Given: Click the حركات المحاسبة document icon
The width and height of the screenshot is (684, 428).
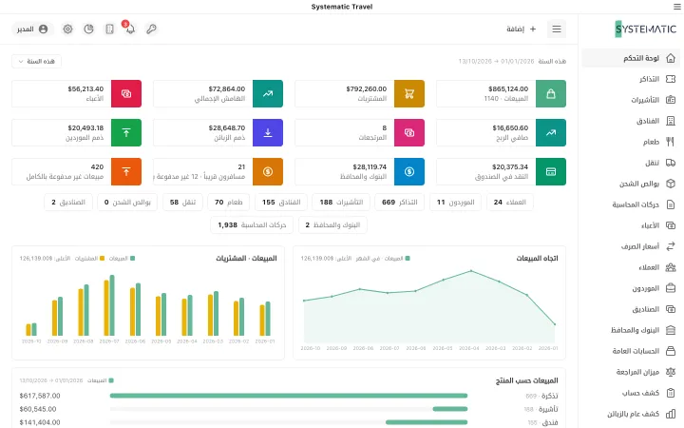Looking at the screenshot, I should [671, 204].
